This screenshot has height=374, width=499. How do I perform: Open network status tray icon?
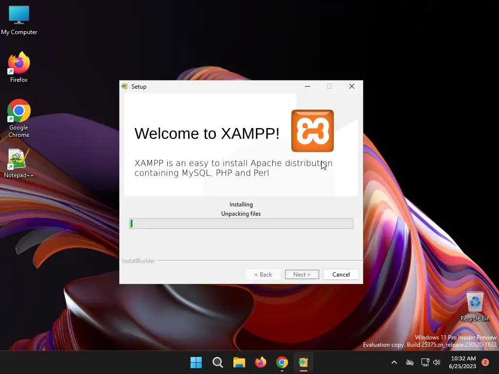[425, 362]
